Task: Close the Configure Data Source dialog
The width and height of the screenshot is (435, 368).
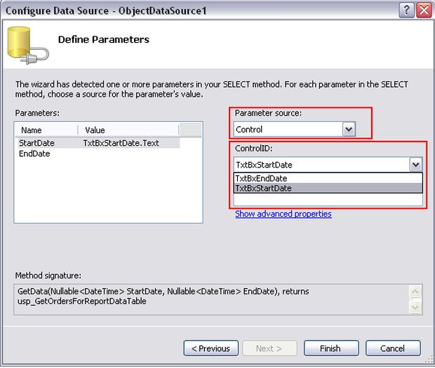Action: click(x=423, y=11)
